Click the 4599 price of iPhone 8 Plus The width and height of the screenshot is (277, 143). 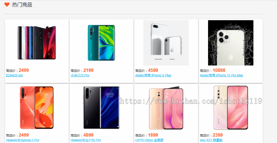tap(153, 70)
